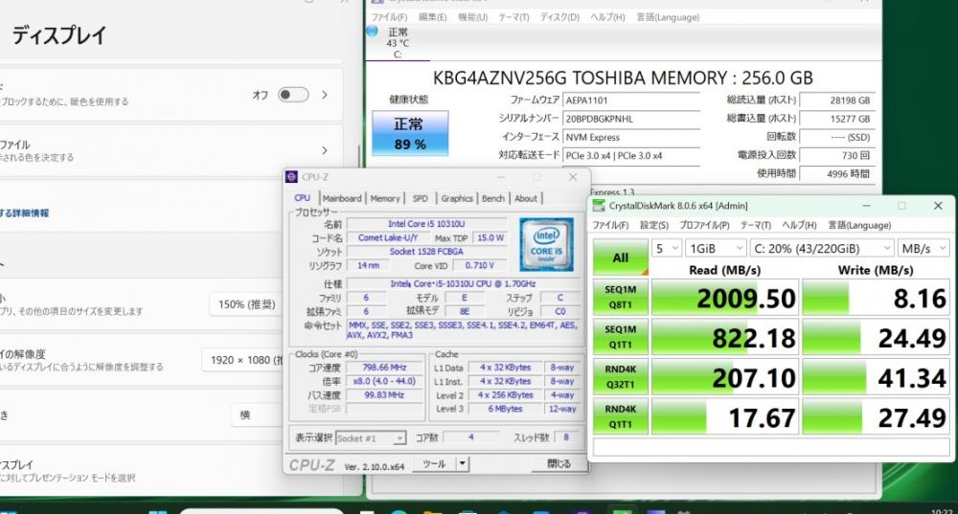Switch to the About tab in CPU-Z
Screen dimensions: 958x514
(x=525, y=198)
